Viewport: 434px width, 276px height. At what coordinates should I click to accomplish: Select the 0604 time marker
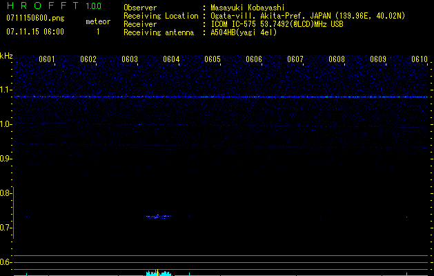tap(171, 59)
